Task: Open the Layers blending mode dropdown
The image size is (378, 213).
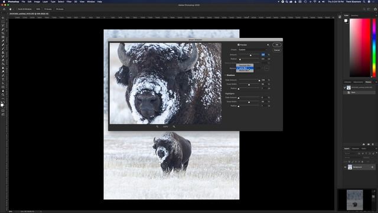Action: (353, 157)
